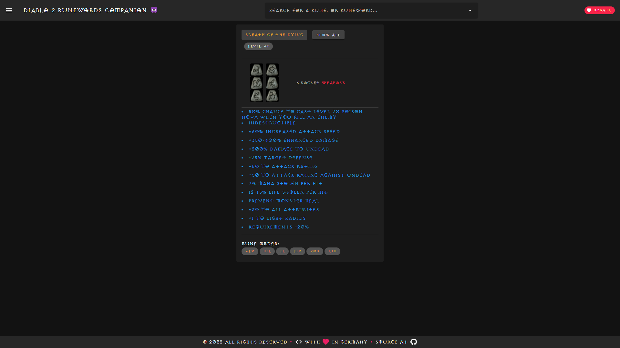Screen dimensions: 620x348
Task: Click the +200% Damage To Undead line
Action: point(289,149)
